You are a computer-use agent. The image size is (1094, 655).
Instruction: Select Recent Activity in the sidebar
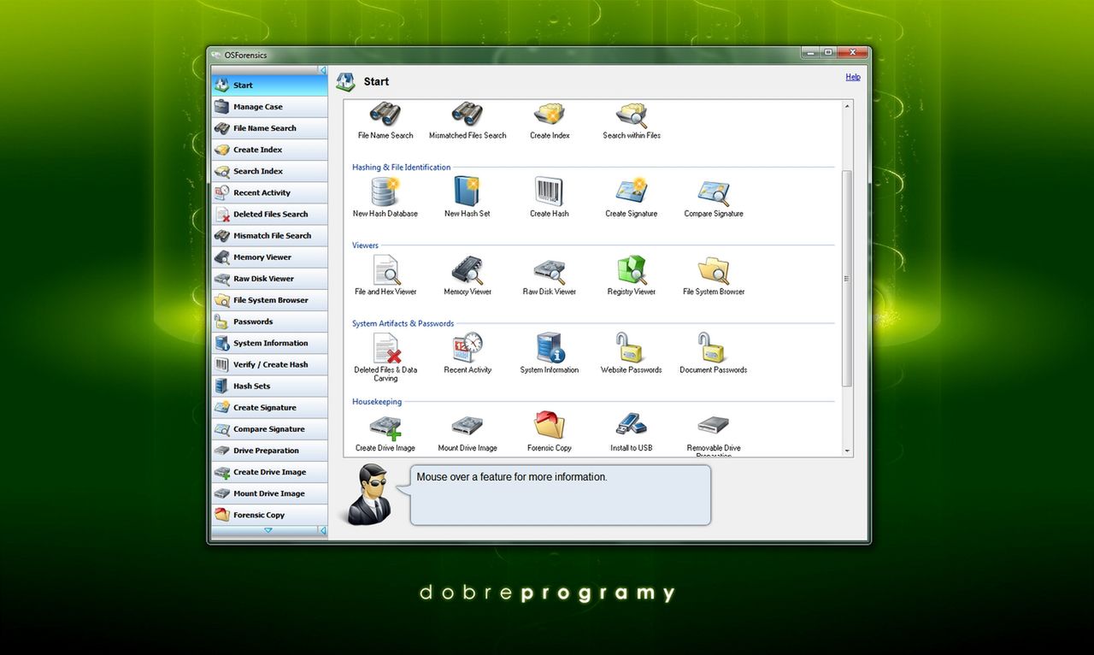(x=269, y=192)
